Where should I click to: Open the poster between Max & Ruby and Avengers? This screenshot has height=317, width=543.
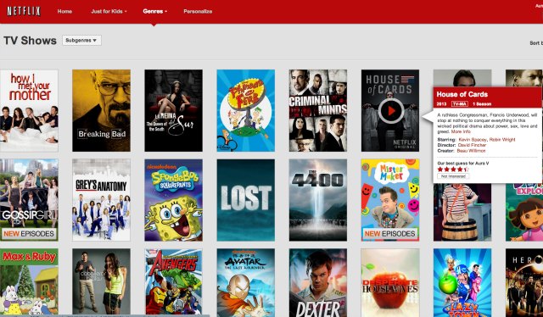pyautogui.click(x=102, y=281)
